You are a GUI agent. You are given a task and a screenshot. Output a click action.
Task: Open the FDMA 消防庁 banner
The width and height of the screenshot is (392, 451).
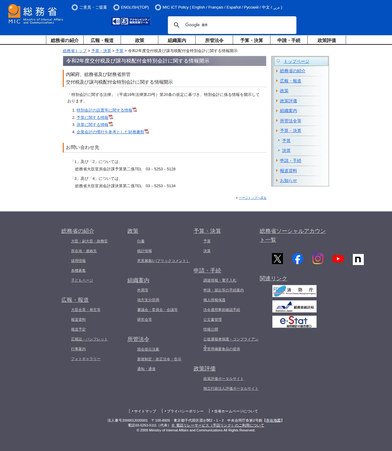[294, 291]
